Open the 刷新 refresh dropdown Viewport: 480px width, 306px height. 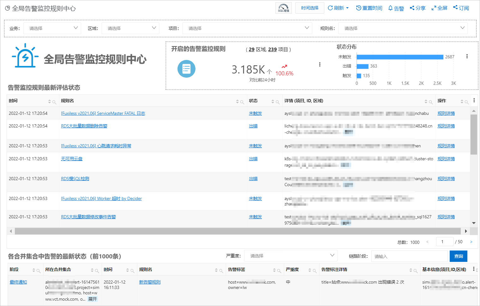[x=338, y=8]
